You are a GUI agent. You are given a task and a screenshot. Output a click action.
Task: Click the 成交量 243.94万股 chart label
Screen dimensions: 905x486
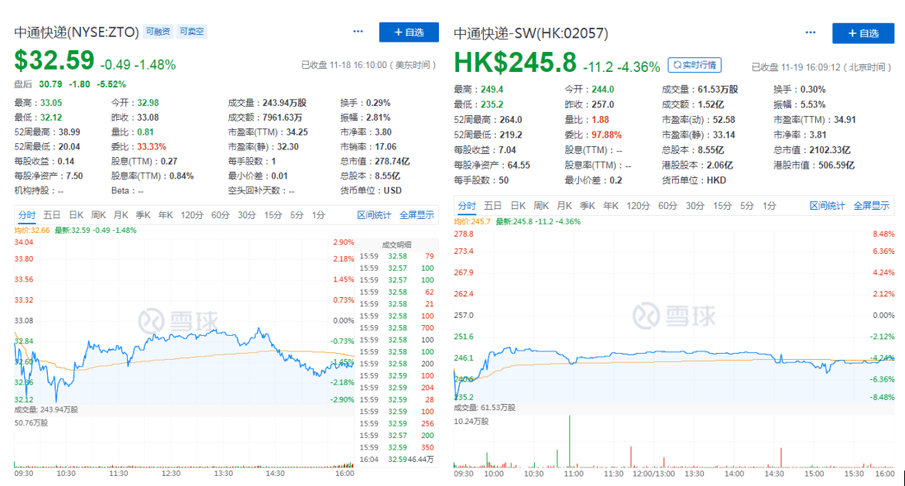(46, 409)
